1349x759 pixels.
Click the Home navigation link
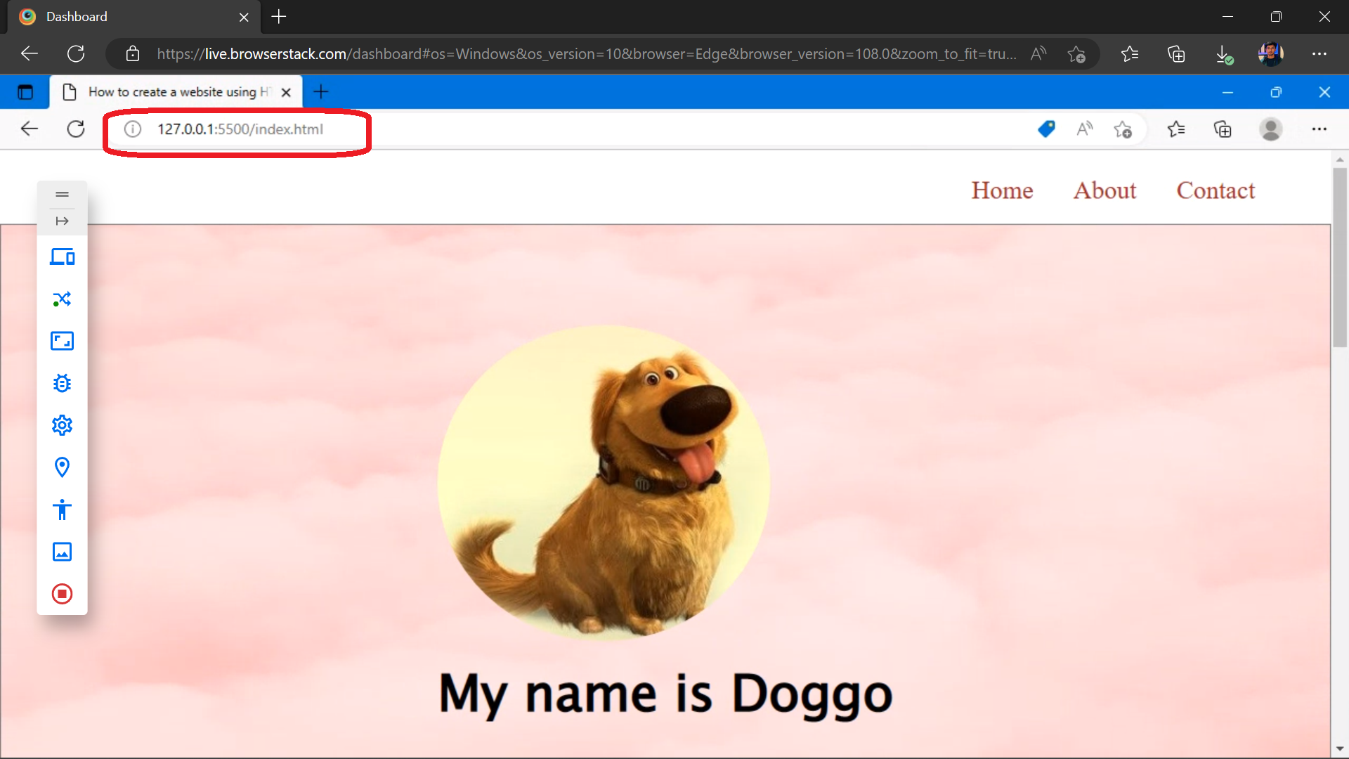[x=1001, y=190]
